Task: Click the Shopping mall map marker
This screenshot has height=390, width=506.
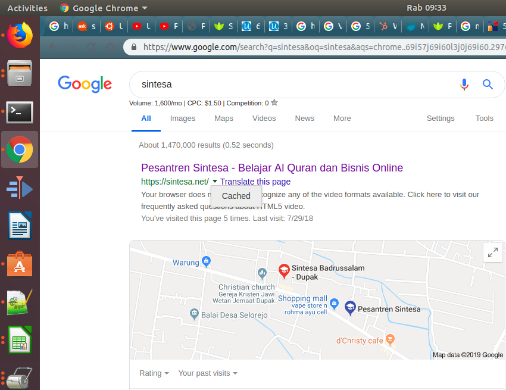Action: pos(335,304)
